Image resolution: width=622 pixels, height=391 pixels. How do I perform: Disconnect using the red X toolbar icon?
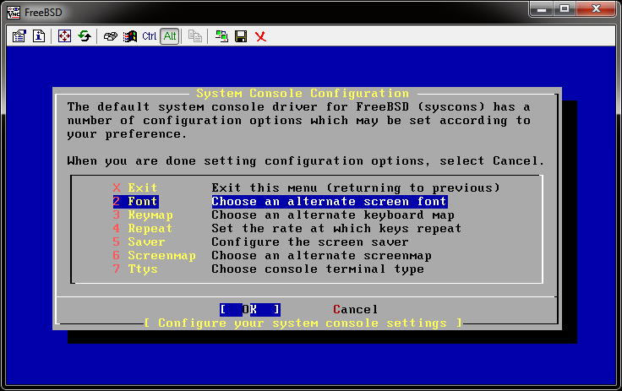pos(260,36)
